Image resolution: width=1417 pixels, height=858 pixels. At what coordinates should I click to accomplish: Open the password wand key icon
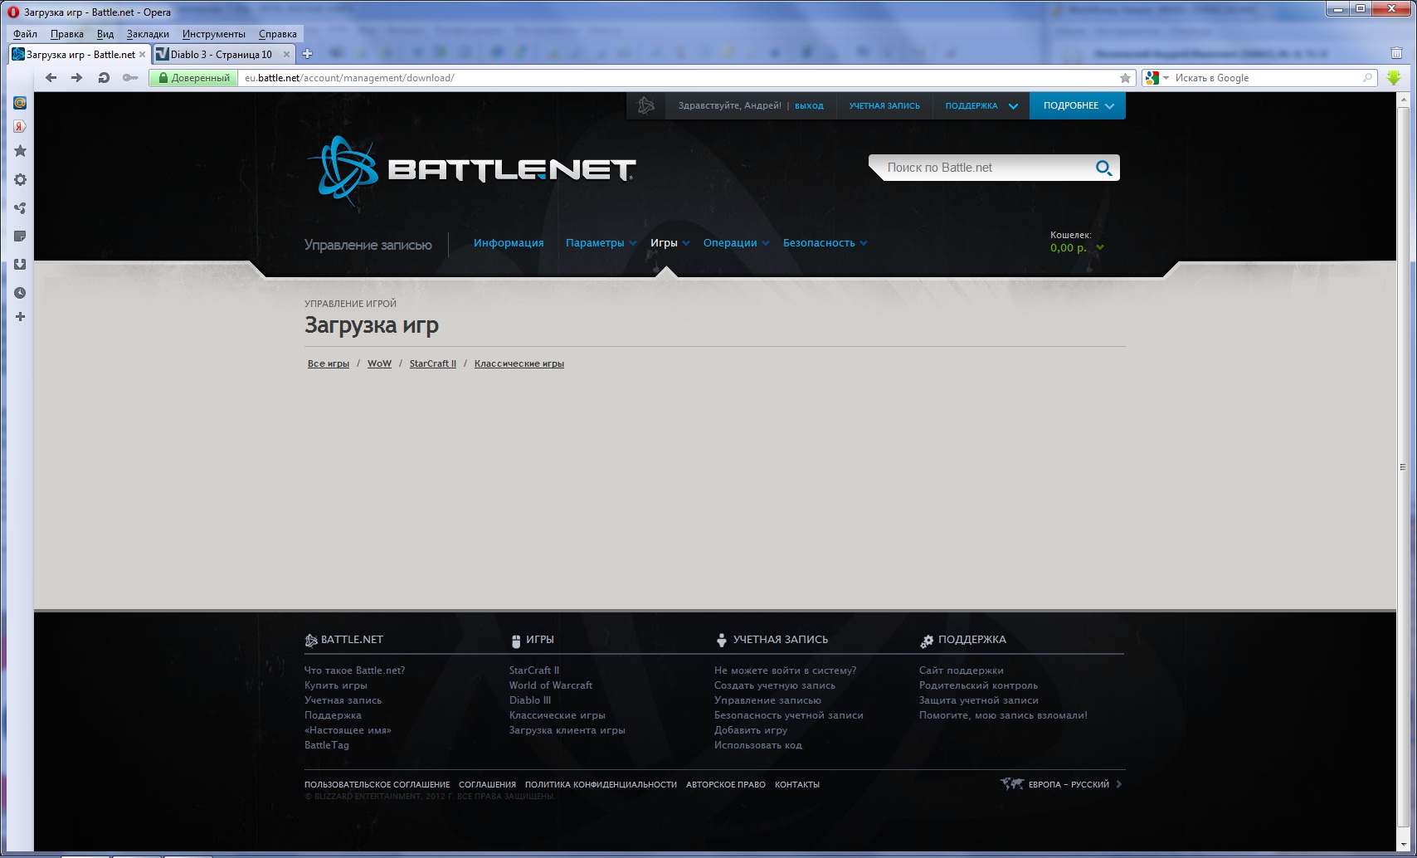[x=130, y=78]
